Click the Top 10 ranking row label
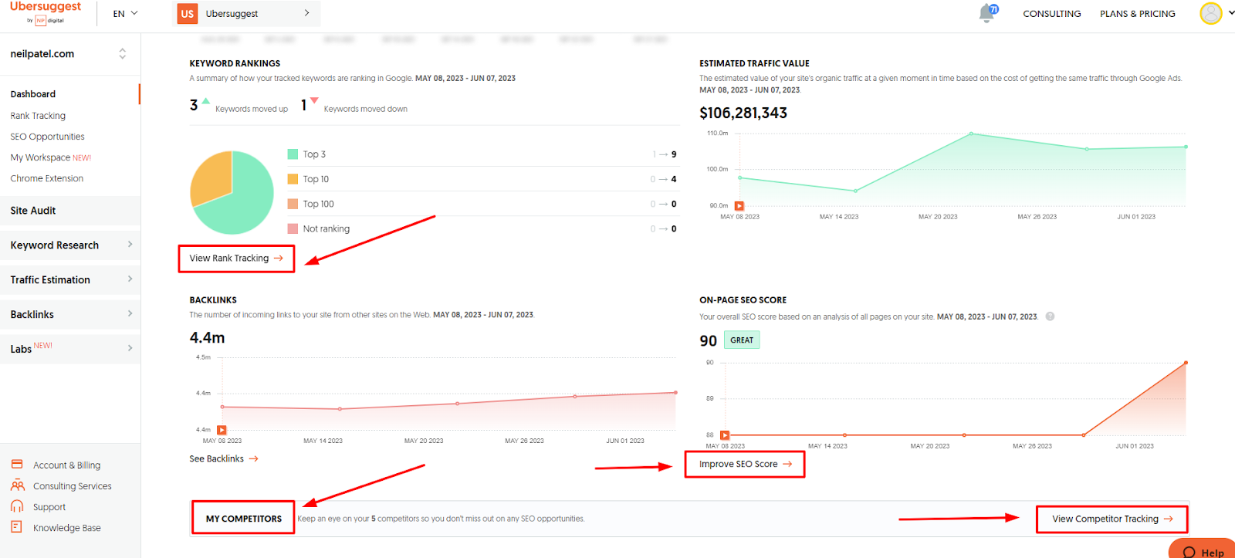Viewport: 1235px width, 558px height. click(x=316, y=179)
